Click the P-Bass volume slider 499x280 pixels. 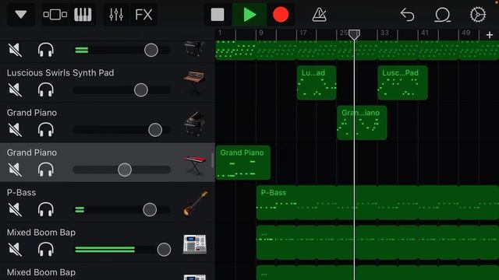click(x=150, y=210)
